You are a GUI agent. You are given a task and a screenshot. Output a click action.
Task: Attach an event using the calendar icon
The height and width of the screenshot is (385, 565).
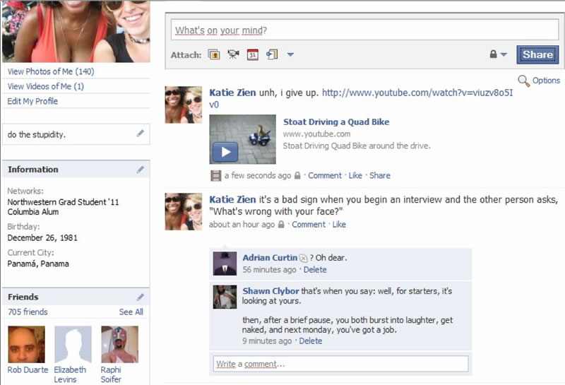click(x=253, y=54)
